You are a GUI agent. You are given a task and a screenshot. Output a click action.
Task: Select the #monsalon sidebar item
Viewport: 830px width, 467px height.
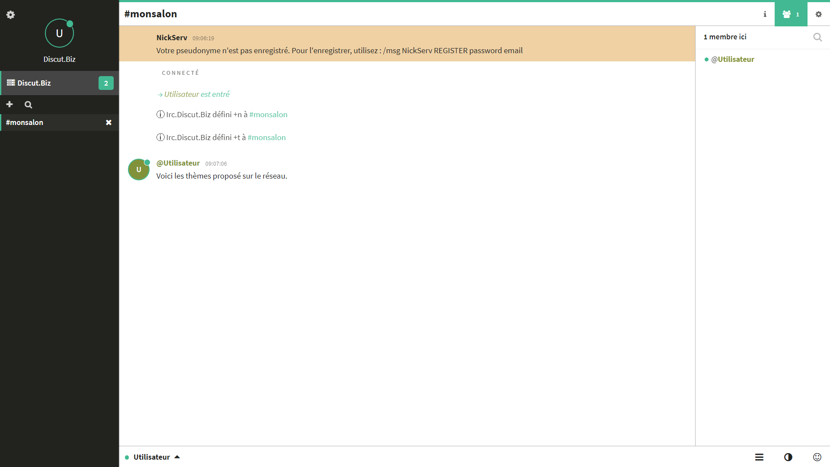(25, 122)
